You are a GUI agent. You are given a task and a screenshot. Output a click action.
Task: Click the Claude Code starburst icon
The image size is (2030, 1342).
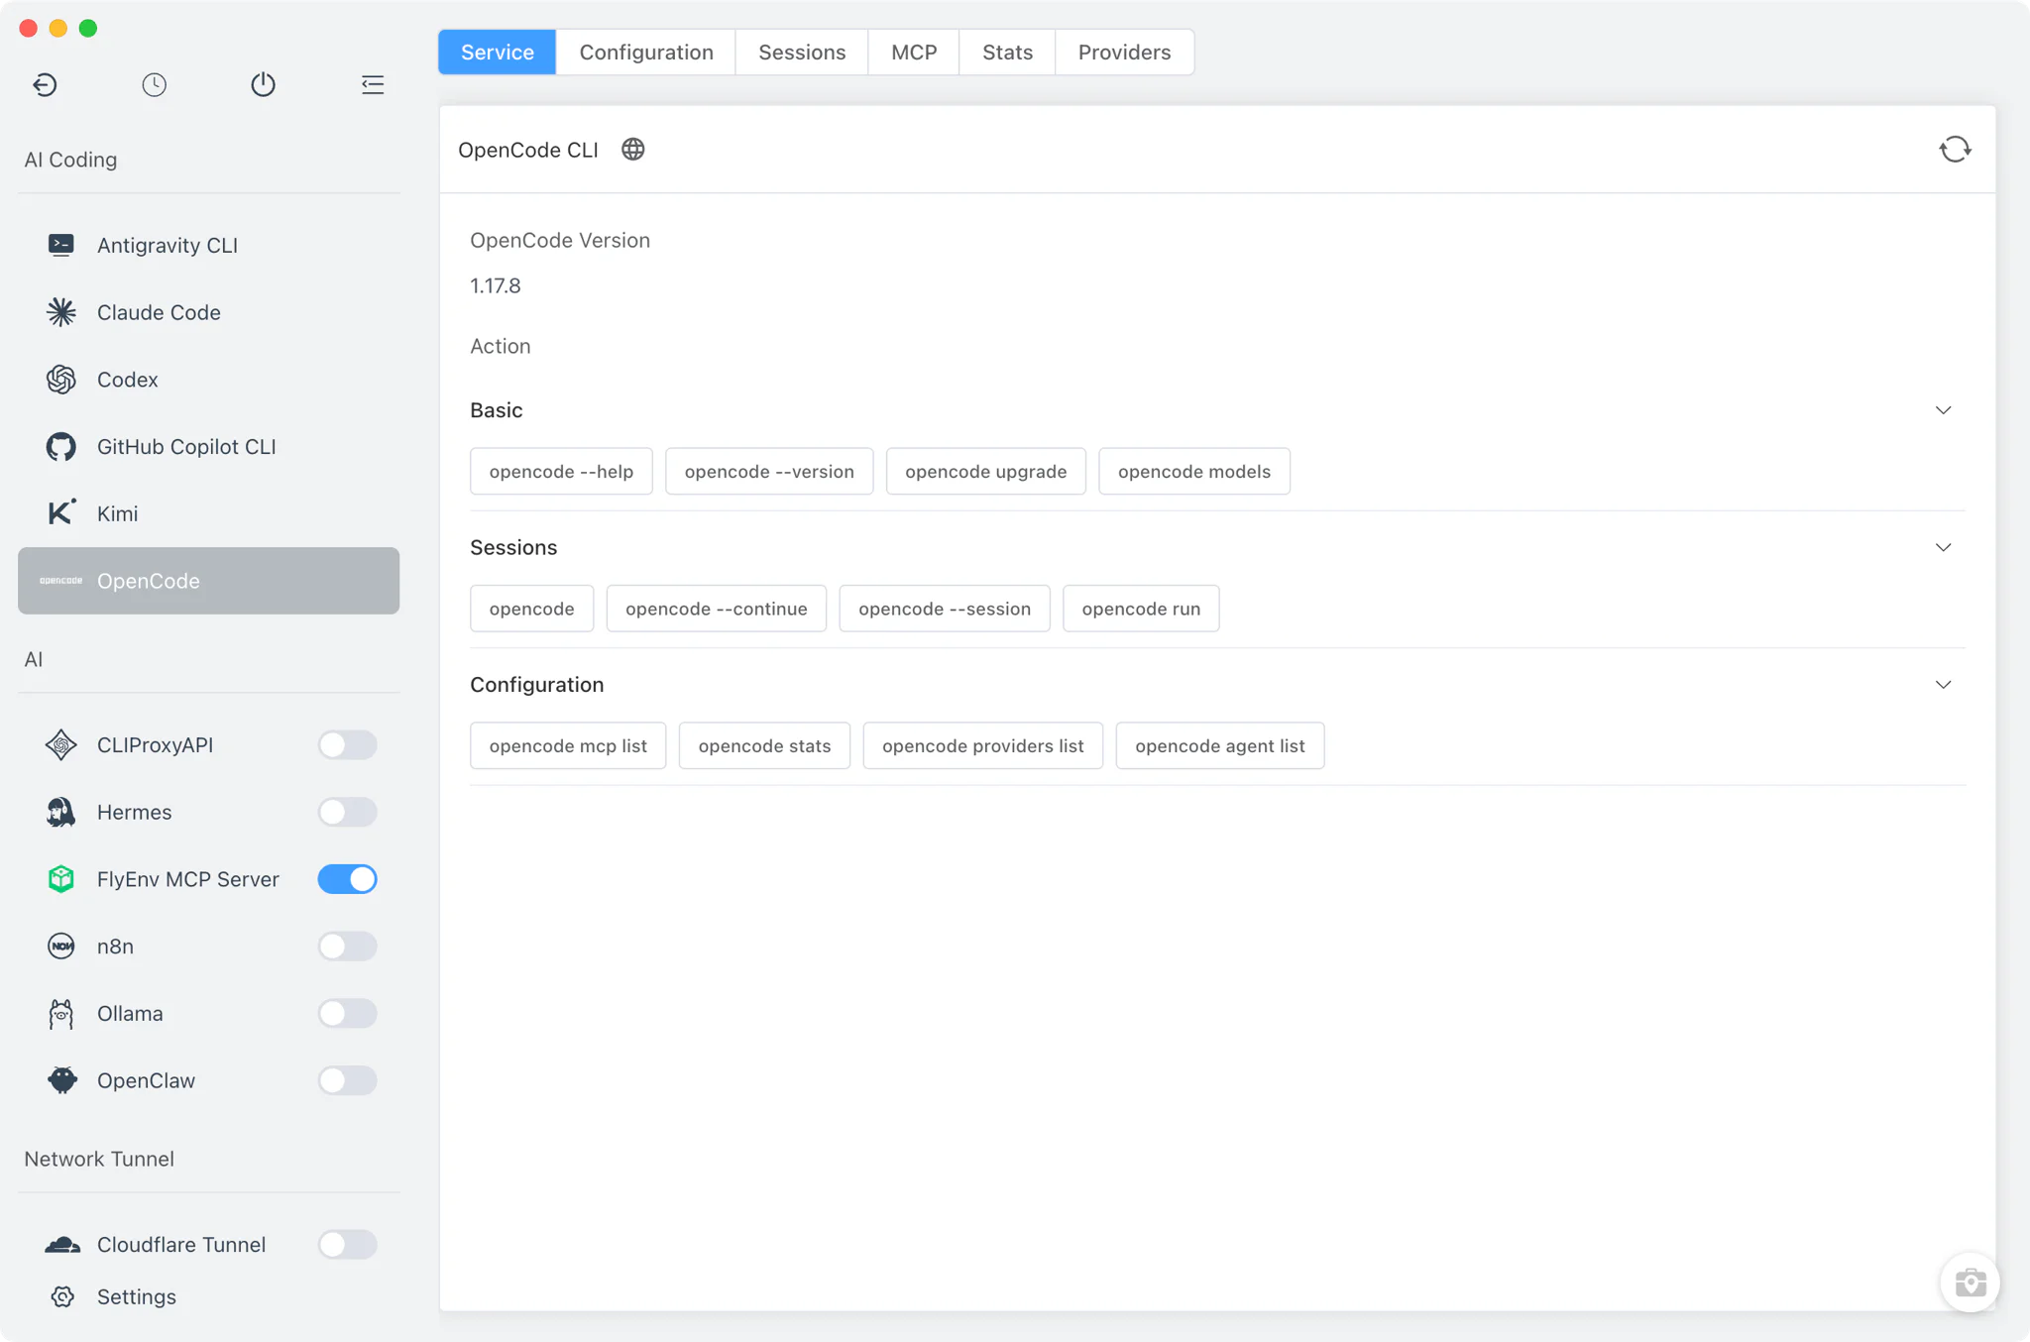coord(61,312)
